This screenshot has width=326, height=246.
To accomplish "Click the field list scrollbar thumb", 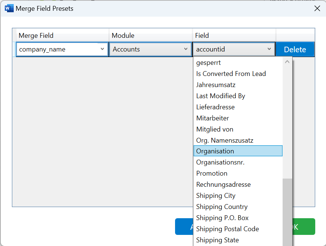I will tap(287, 212).
